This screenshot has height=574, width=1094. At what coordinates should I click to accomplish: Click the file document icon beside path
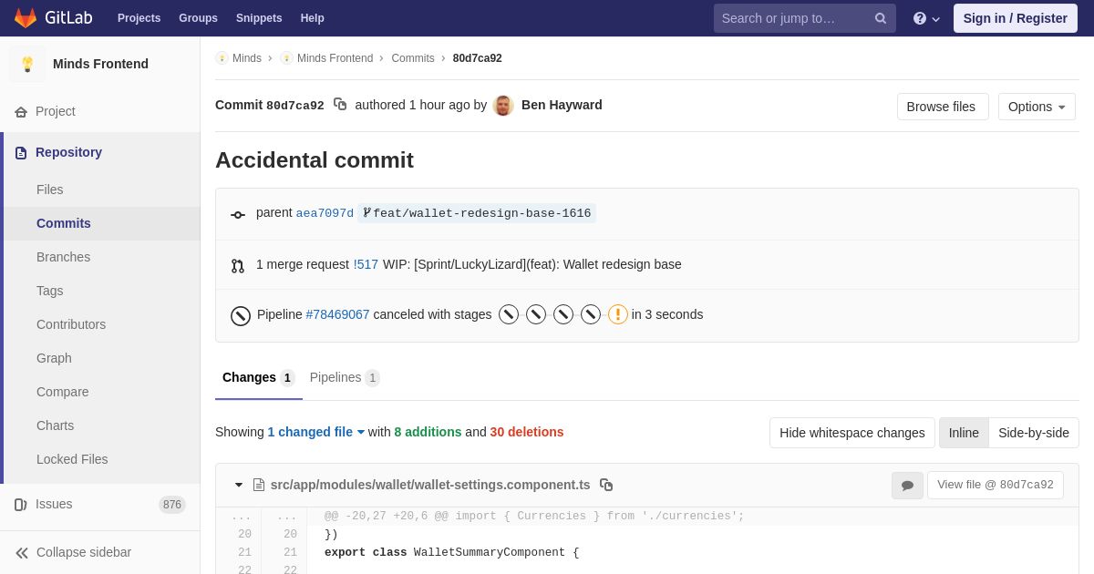pos(259,485)
